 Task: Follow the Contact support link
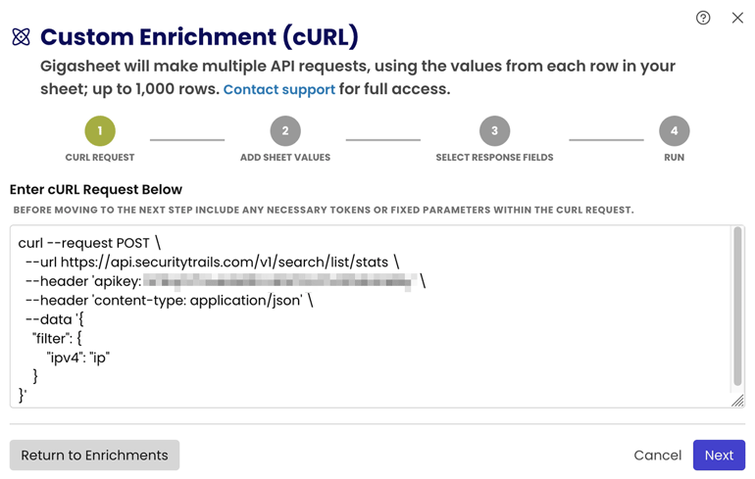pyautogui.click(x=278, y=89)
